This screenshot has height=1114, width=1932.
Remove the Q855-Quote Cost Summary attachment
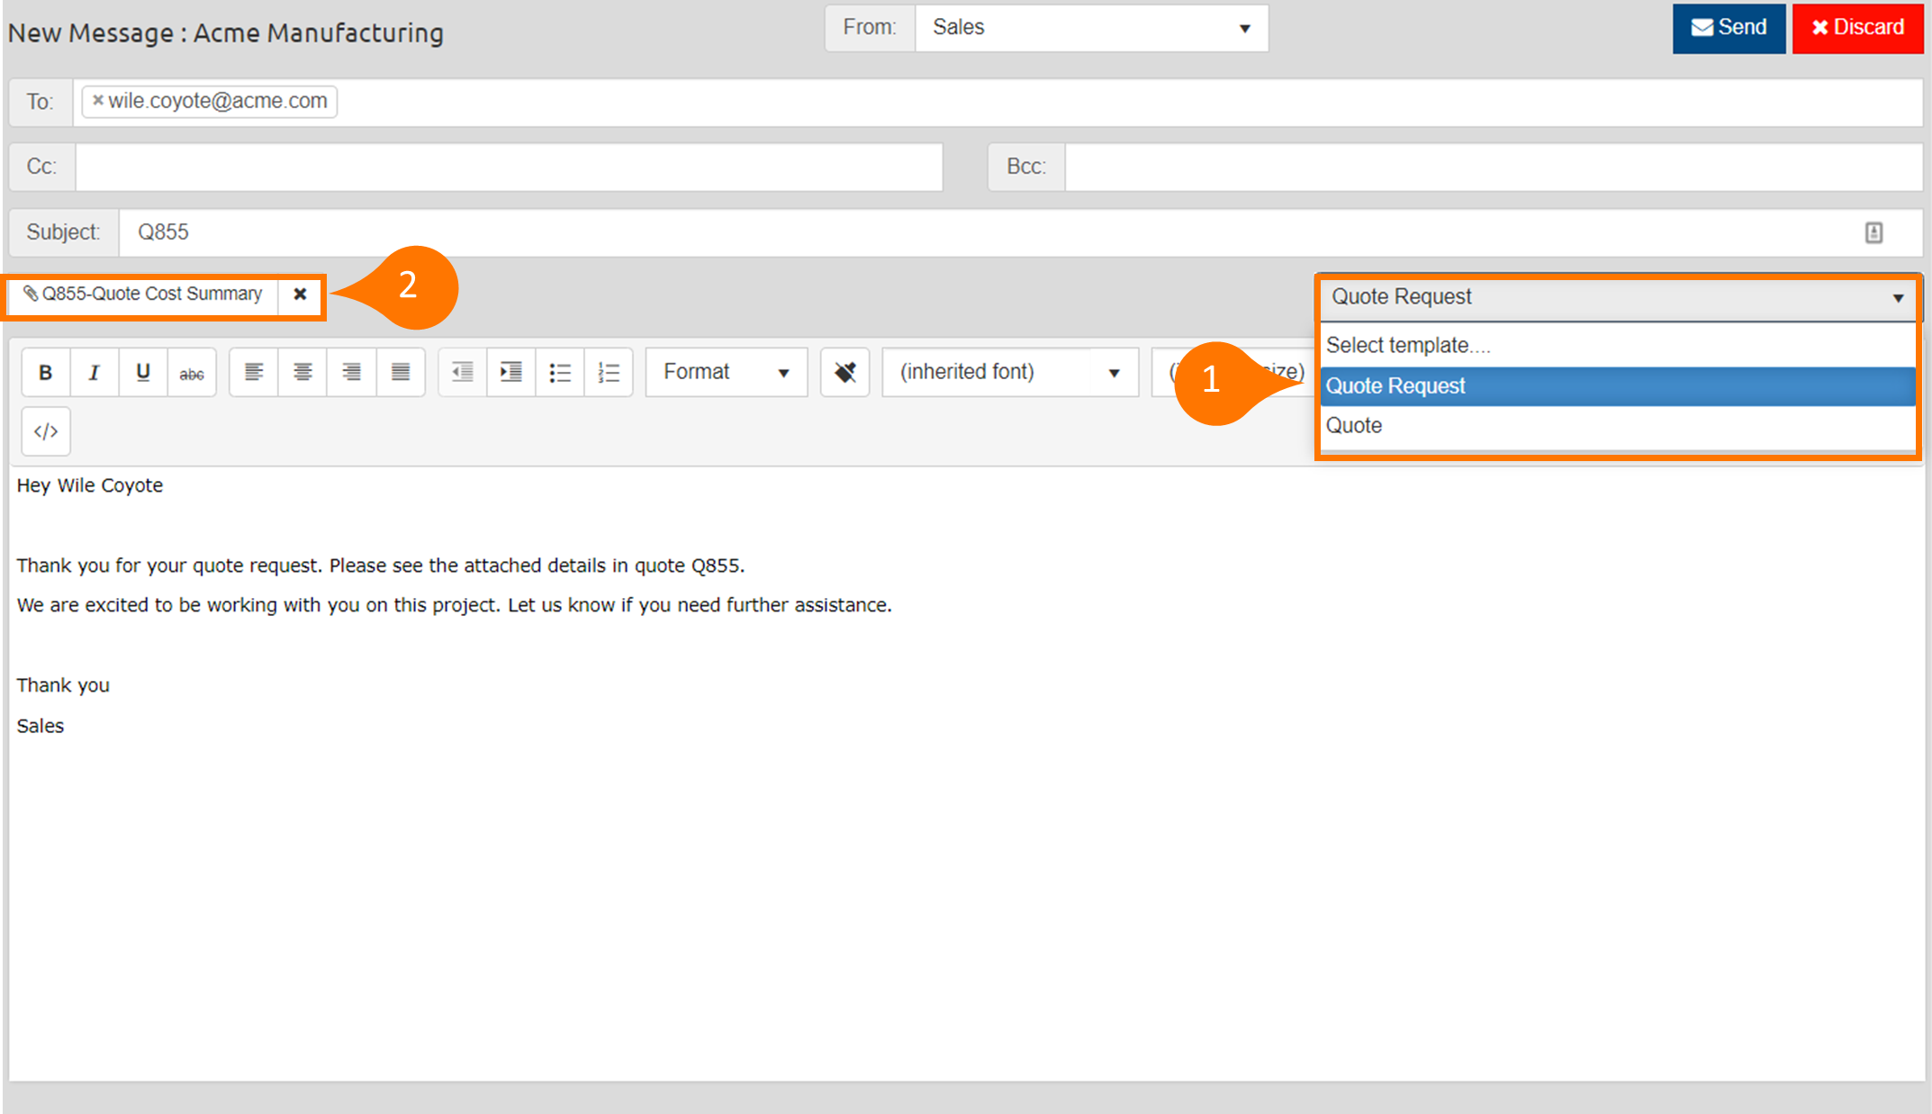[x=300, y=294]
